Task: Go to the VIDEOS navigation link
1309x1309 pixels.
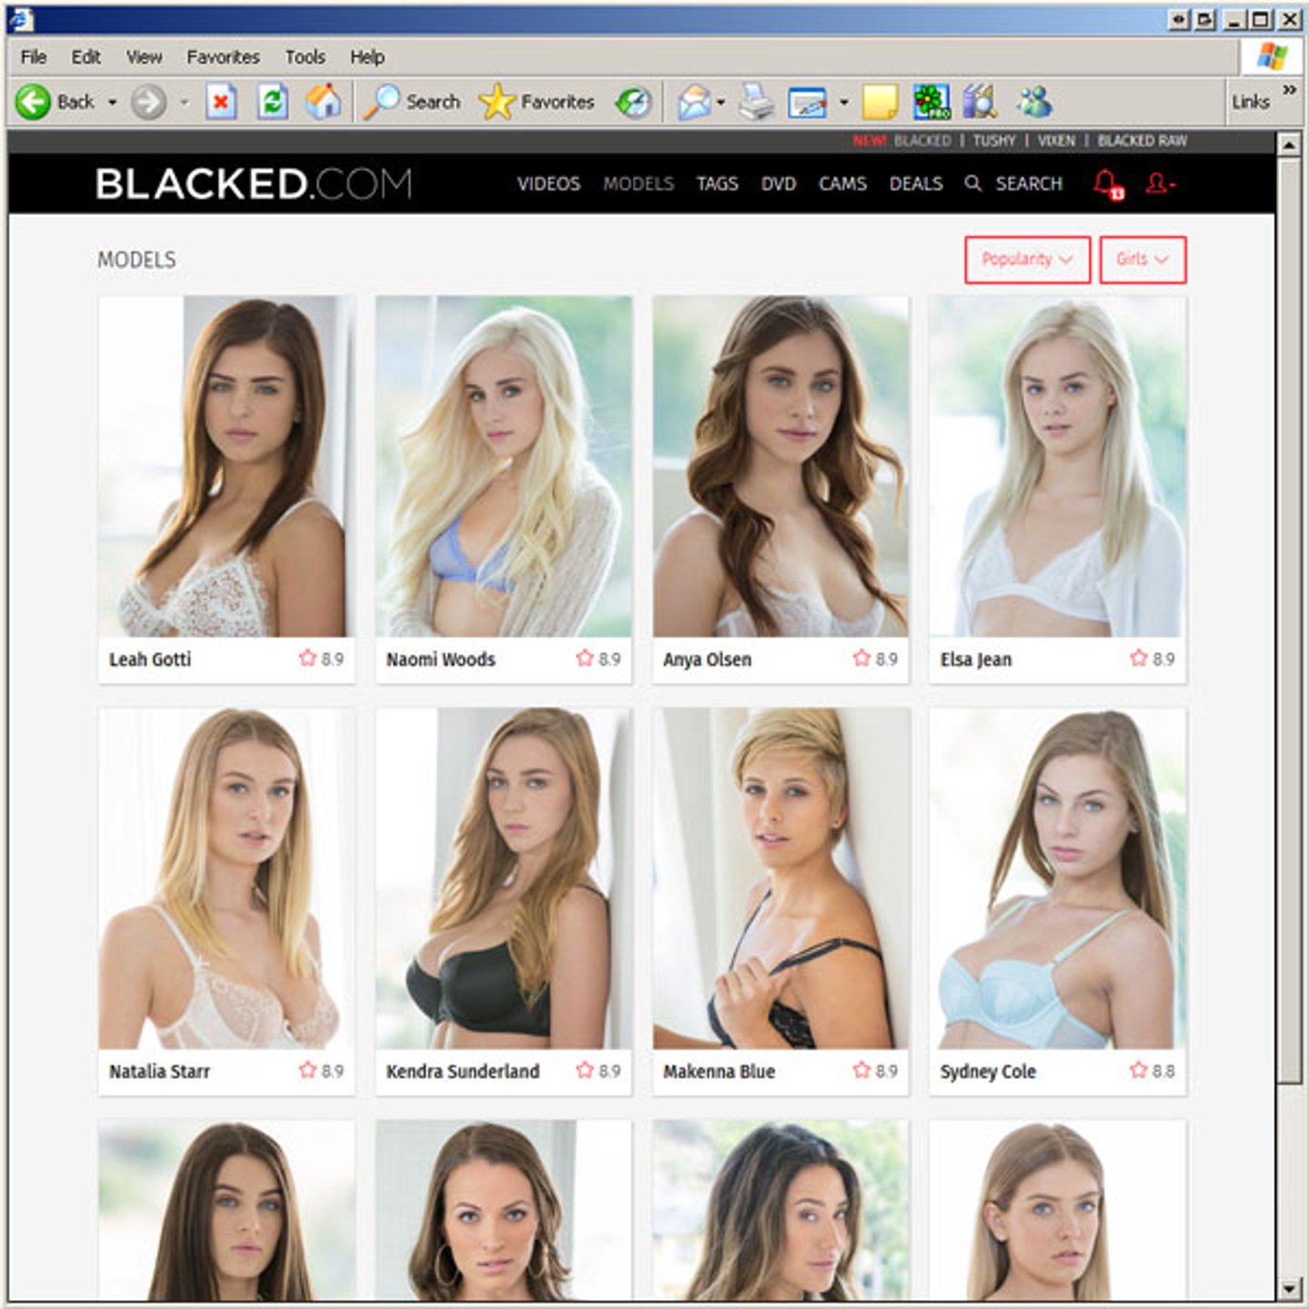Action: [548, 184]
